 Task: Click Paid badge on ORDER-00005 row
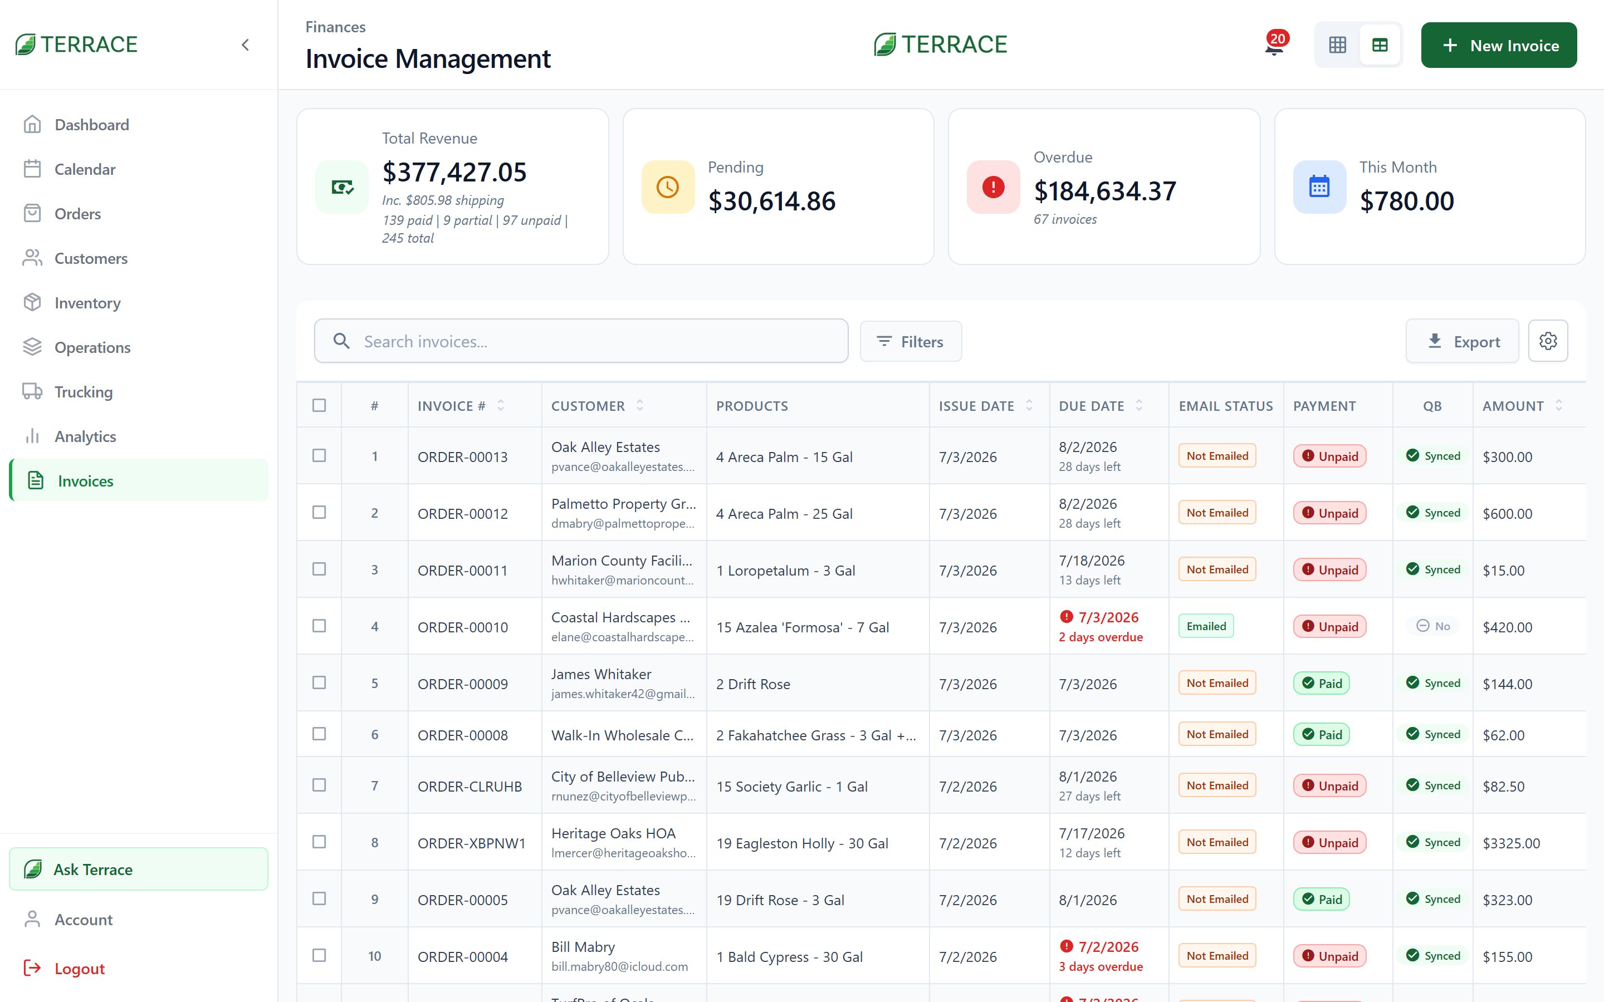(x=1322, y=899)
